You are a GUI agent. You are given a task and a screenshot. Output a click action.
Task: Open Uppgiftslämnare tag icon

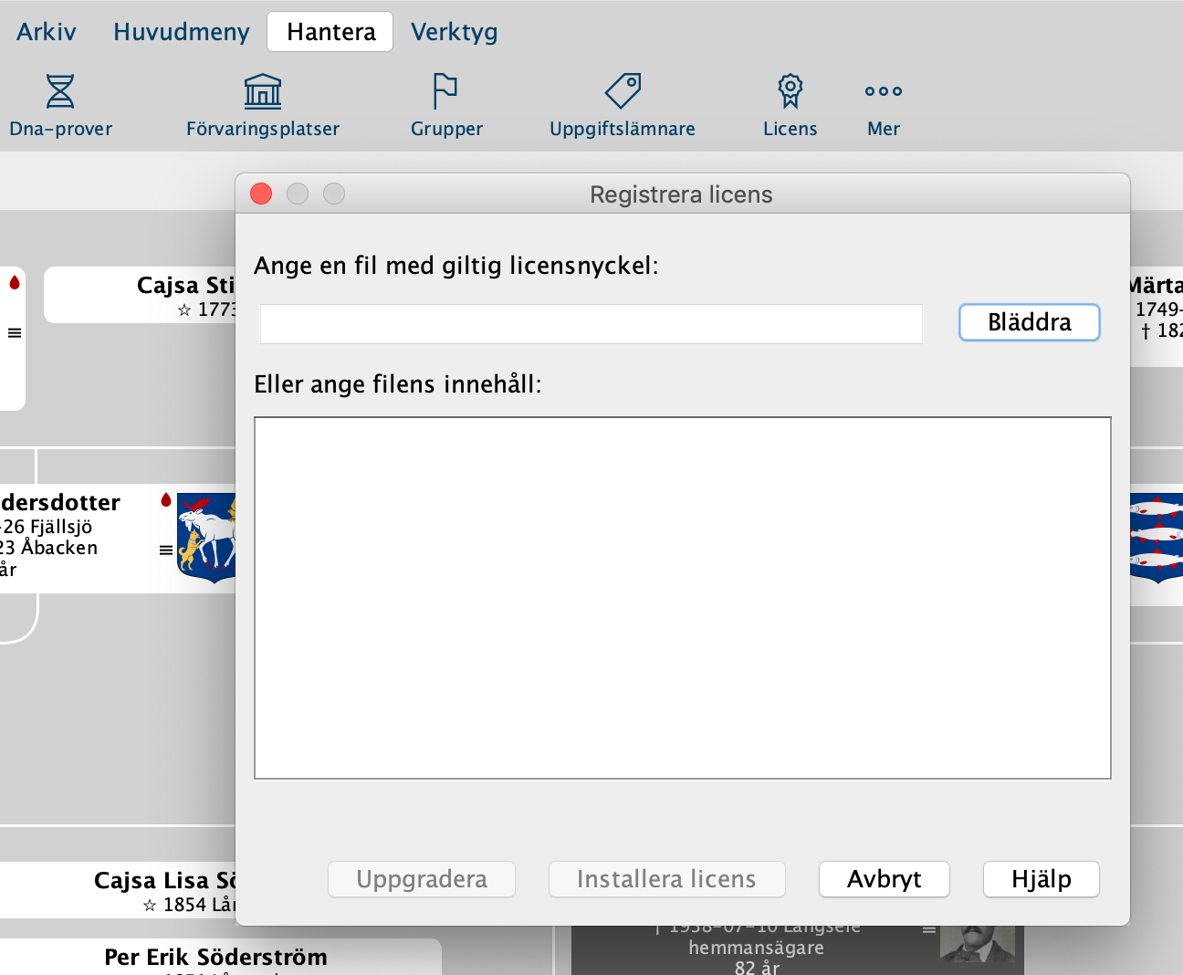623,91
